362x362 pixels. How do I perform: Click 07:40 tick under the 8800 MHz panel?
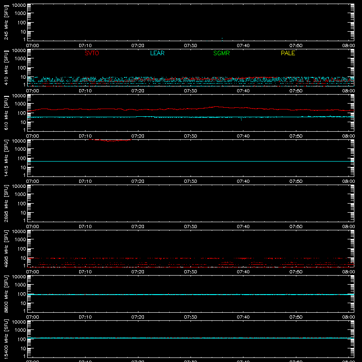(x=243, y=317)
